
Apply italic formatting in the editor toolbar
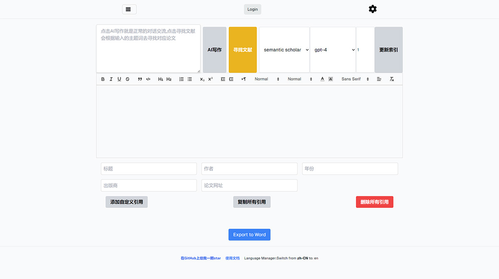[x=111, y=79]
